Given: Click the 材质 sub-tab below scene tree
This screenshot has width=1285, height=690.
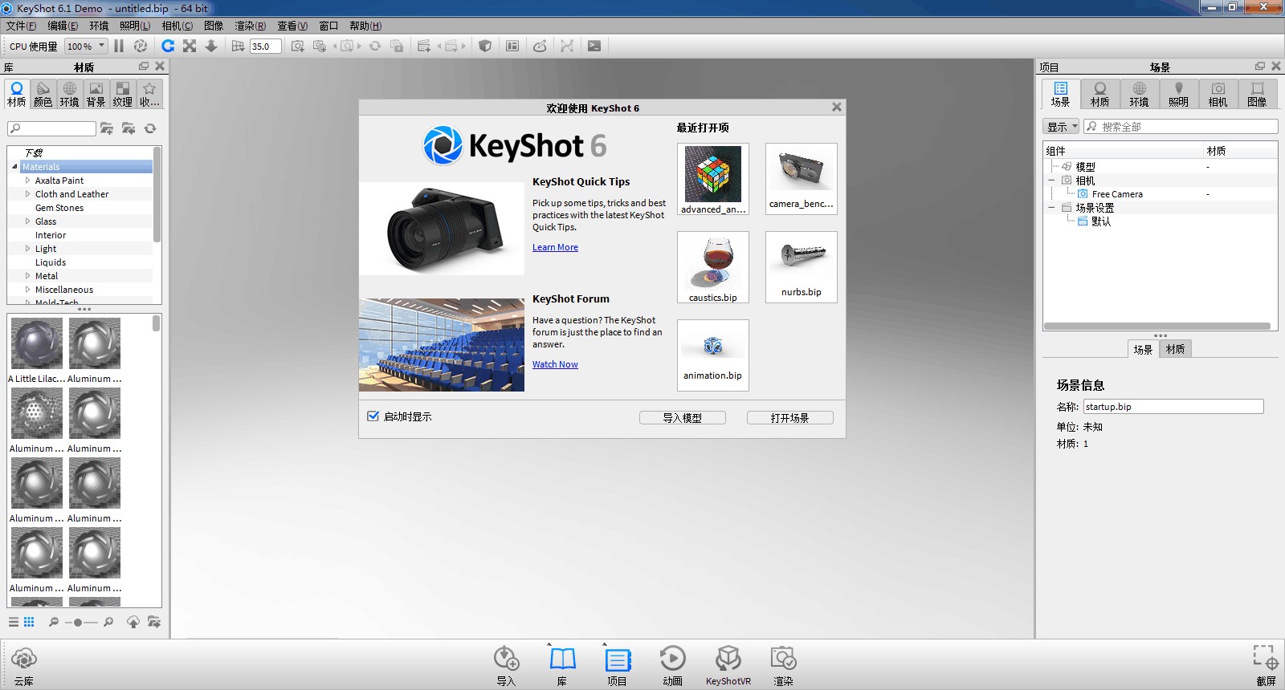Looking at the screenshot, I should (1175, 349).
